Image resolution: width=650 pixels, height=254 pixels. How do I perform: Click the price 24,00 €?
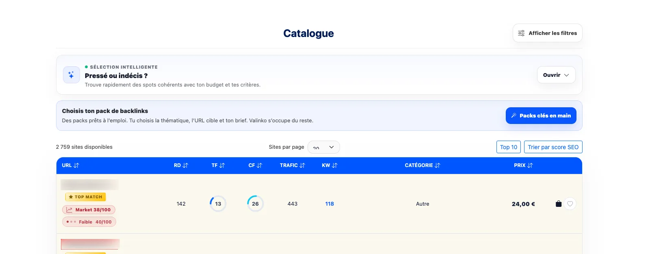click(x=523, y=204)
